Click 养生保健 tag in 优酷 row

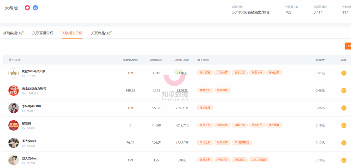[x=205, y=73]
